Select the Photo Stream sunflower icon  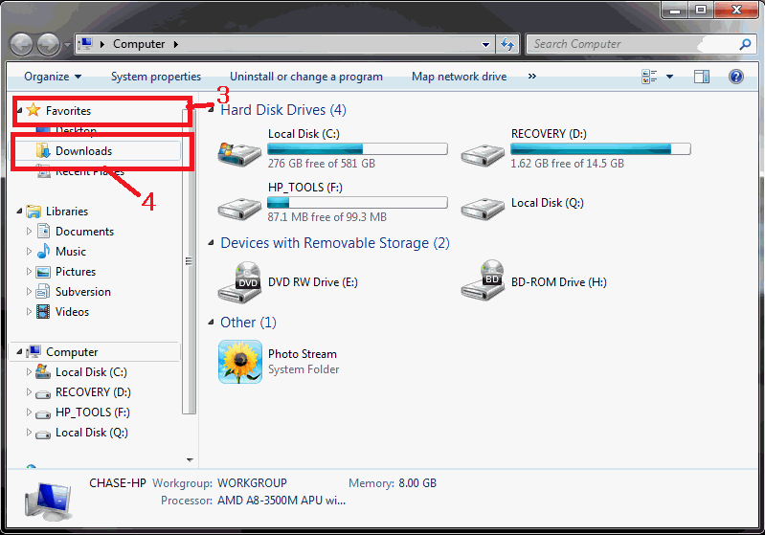(x=239, y=362)
